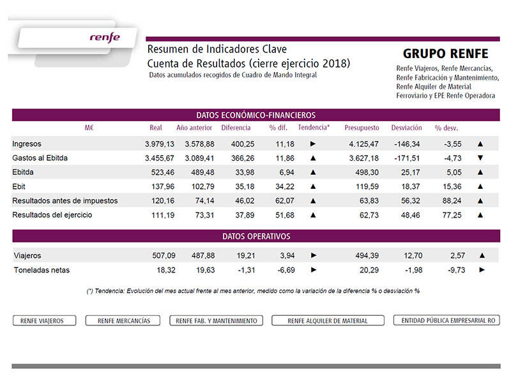The height and width of the screenshot is (379, 511).
Task: Click the DATOS ECONÓMICO-FINANCIEROS header
Action: pyautogui.click(x=256, y=115)
